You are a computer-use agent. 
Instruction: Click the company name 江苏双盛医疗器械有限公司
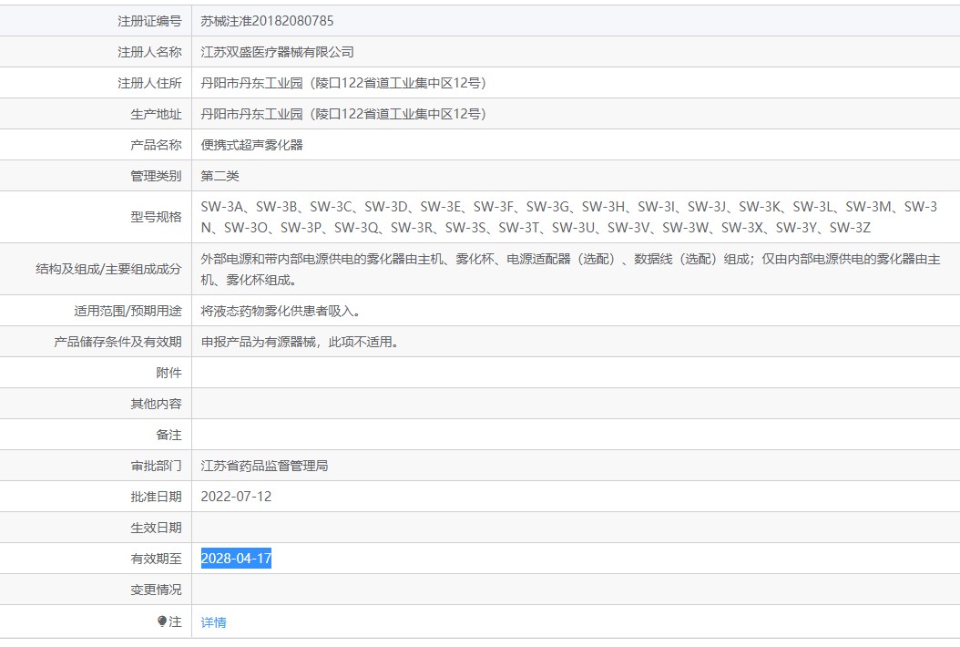[x=278, y=52]
